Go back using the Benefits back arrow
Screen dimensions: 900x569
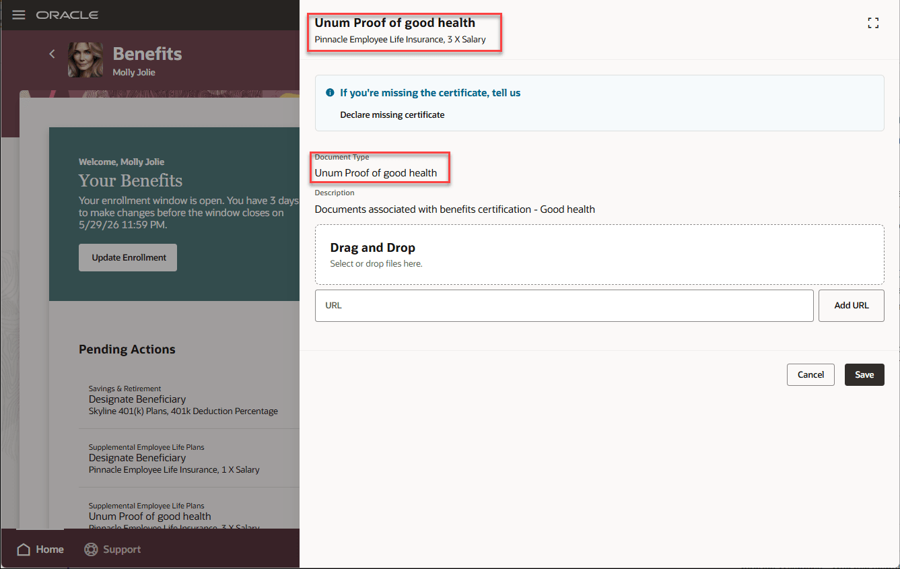click(x=52, y=54)
